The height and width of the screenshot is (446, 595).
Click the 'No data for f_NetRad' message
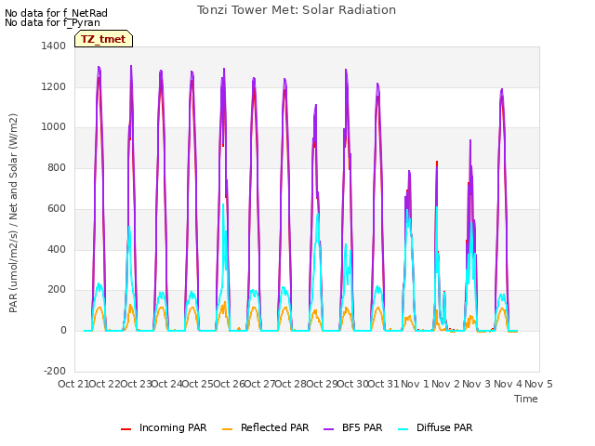coord(56,13)
